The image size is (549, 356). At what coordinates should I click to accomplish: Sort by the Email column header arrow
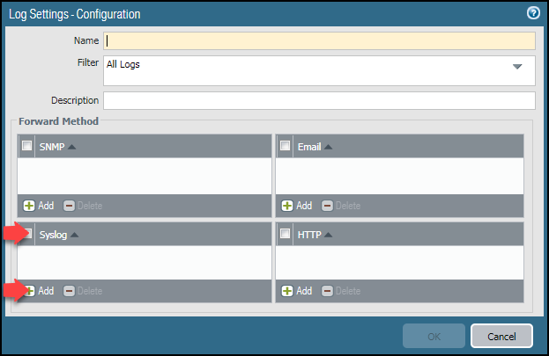pyautogui.click(x=328, y=147)
